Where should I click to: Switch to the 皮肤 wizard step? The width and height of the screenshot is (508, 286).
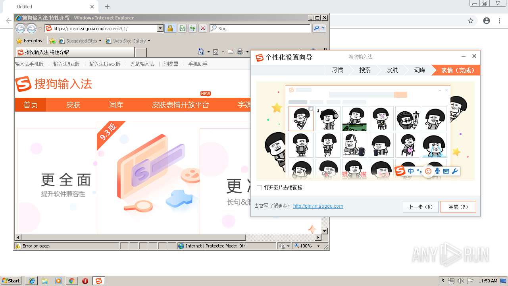[392, 70]
